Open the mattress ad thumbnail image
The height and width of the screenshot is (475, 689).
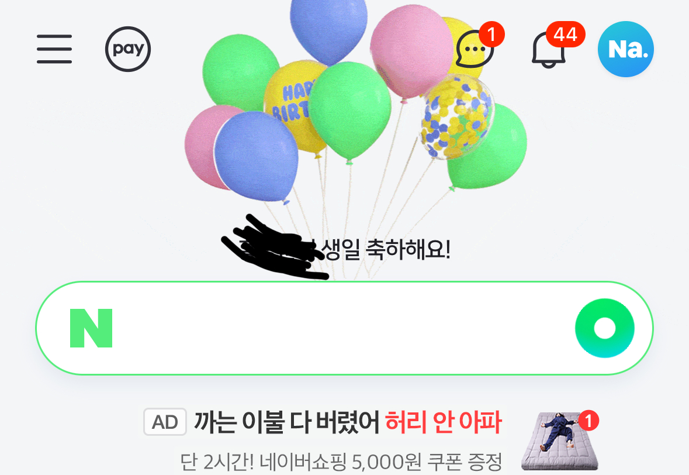pos(559,441)
